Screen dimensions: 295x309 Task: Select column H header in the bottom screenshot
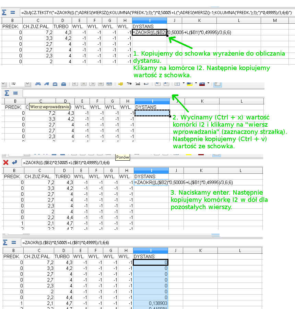126,251
